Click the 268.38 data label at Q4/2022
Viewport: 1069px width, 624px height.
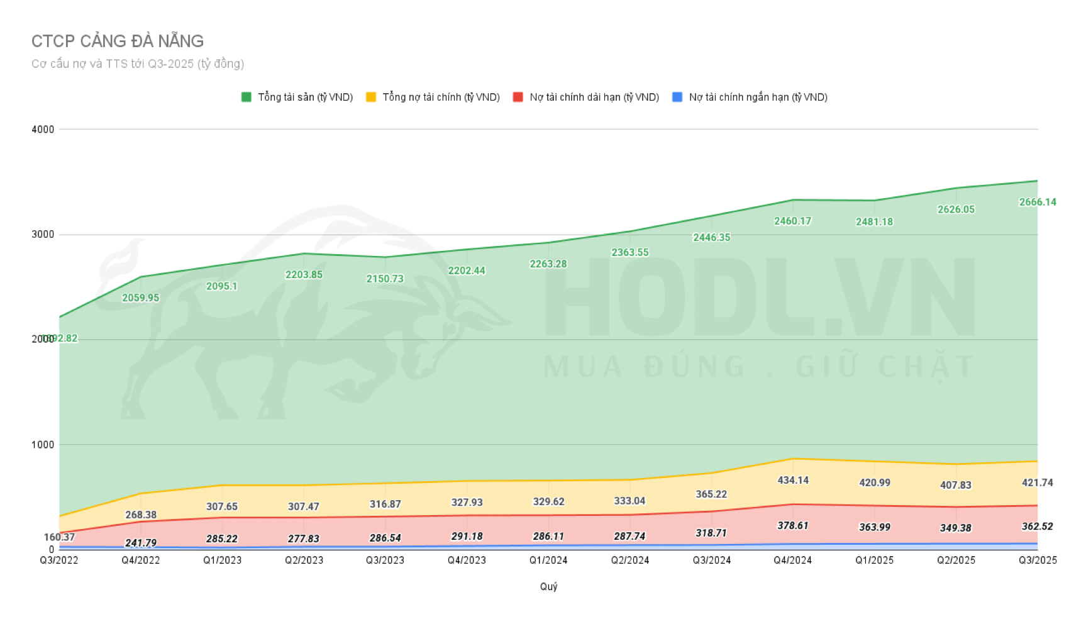pos(141,515)
